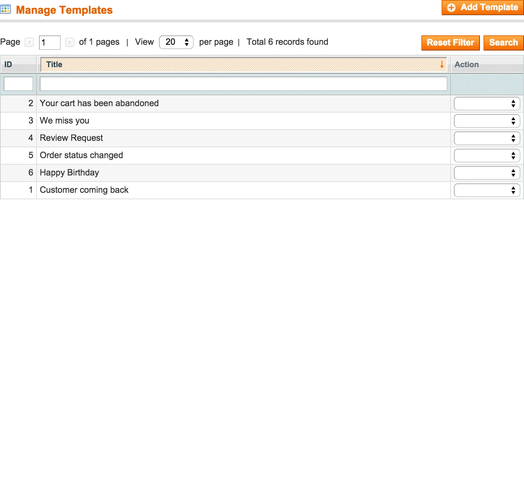Click the page number input field

49,42
